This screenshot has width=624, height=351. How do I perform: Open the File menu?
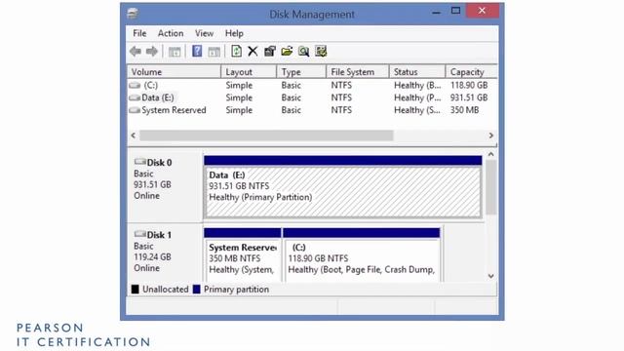pyautogui.click(x=139, y=33)
